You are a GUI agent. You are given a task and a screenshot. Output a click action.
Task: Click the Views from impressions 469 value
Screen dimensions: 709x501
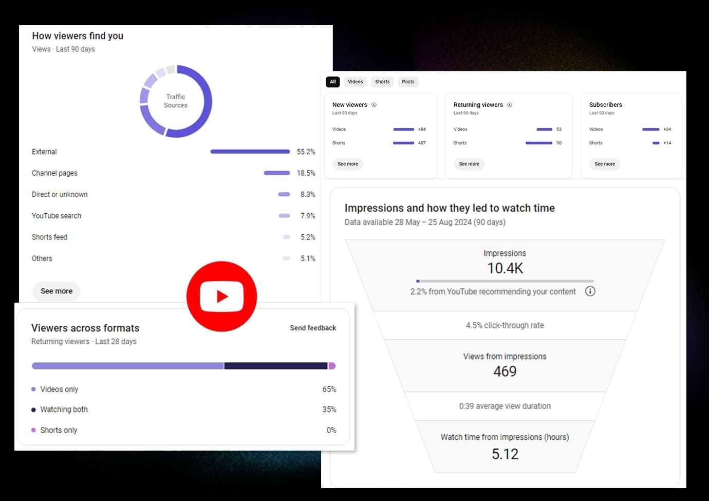pyautogui.click(x=505, y=372)
